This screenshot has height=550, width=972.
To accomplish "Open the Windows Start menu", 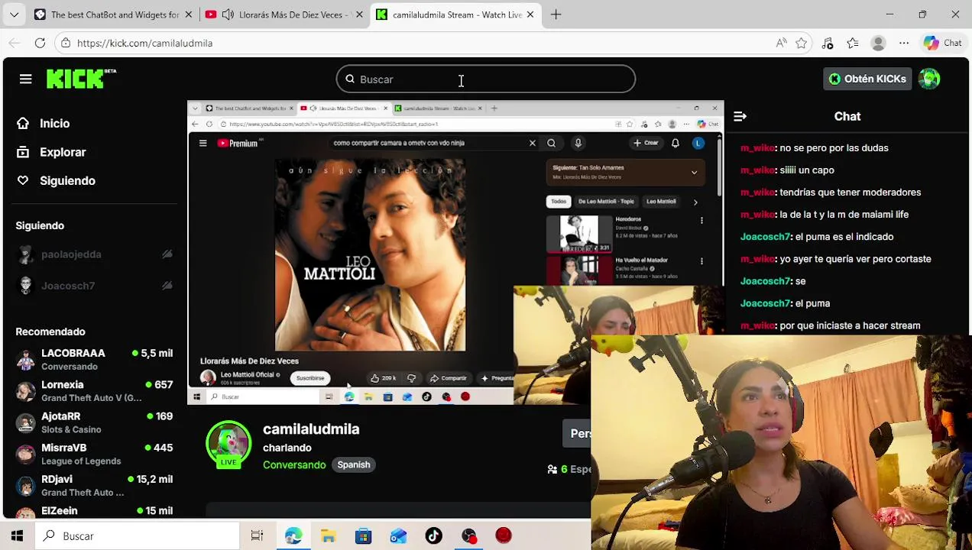I will click(17, 536).
